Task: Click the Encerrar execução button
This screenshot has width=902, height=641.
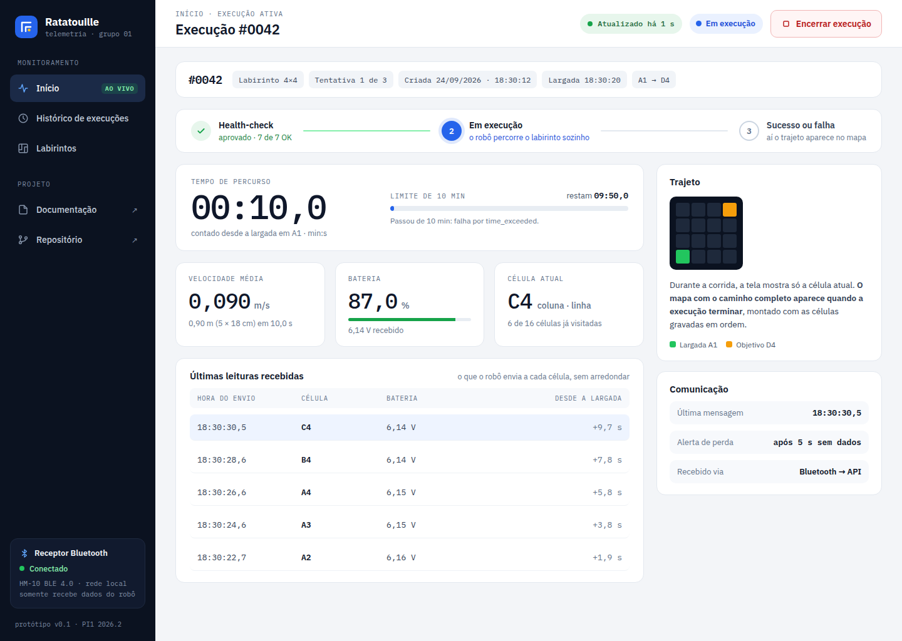Action: pyautogui.click(x=826, y=24)
